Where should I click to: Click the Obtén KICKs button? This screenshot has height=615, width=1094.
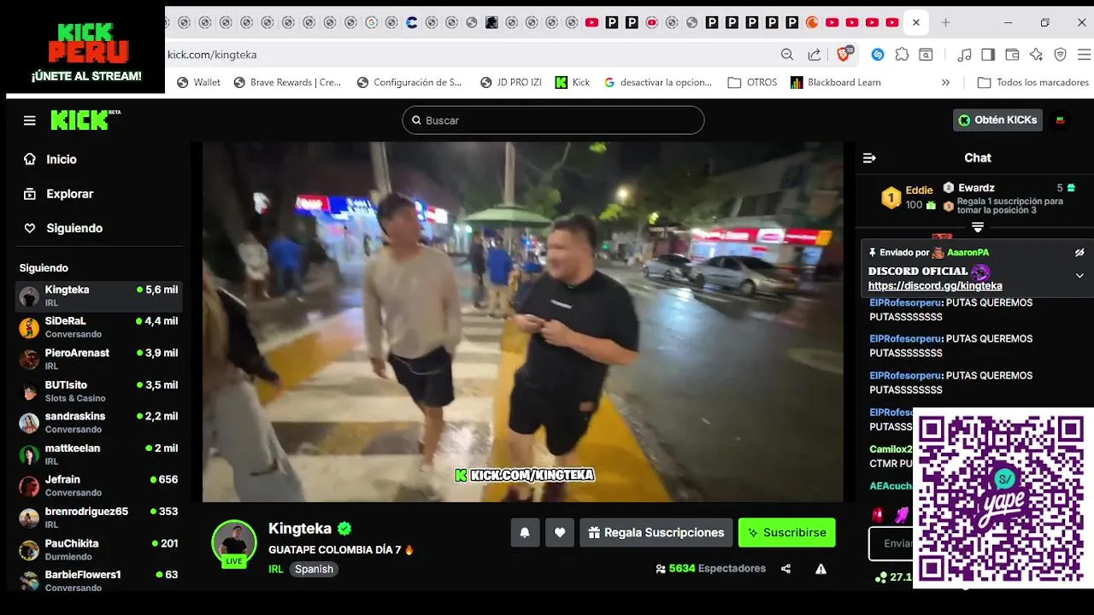(x=997, y=120)
